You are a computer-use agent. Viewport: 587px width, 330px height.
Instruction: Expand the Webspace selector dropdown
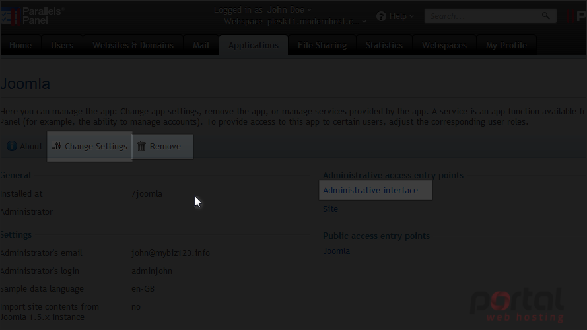coord(316,22)
